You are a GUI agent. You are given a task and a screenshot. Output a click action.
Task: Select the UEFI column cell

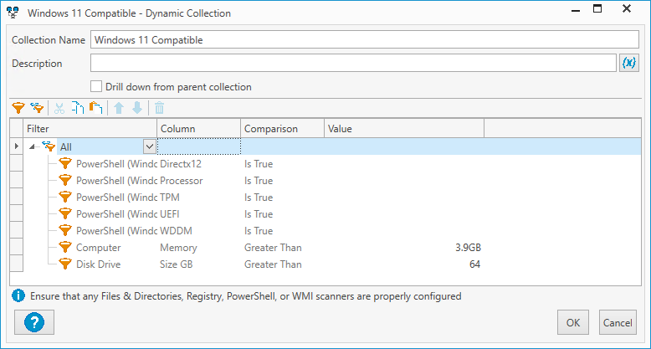click(x=199, y=214)
